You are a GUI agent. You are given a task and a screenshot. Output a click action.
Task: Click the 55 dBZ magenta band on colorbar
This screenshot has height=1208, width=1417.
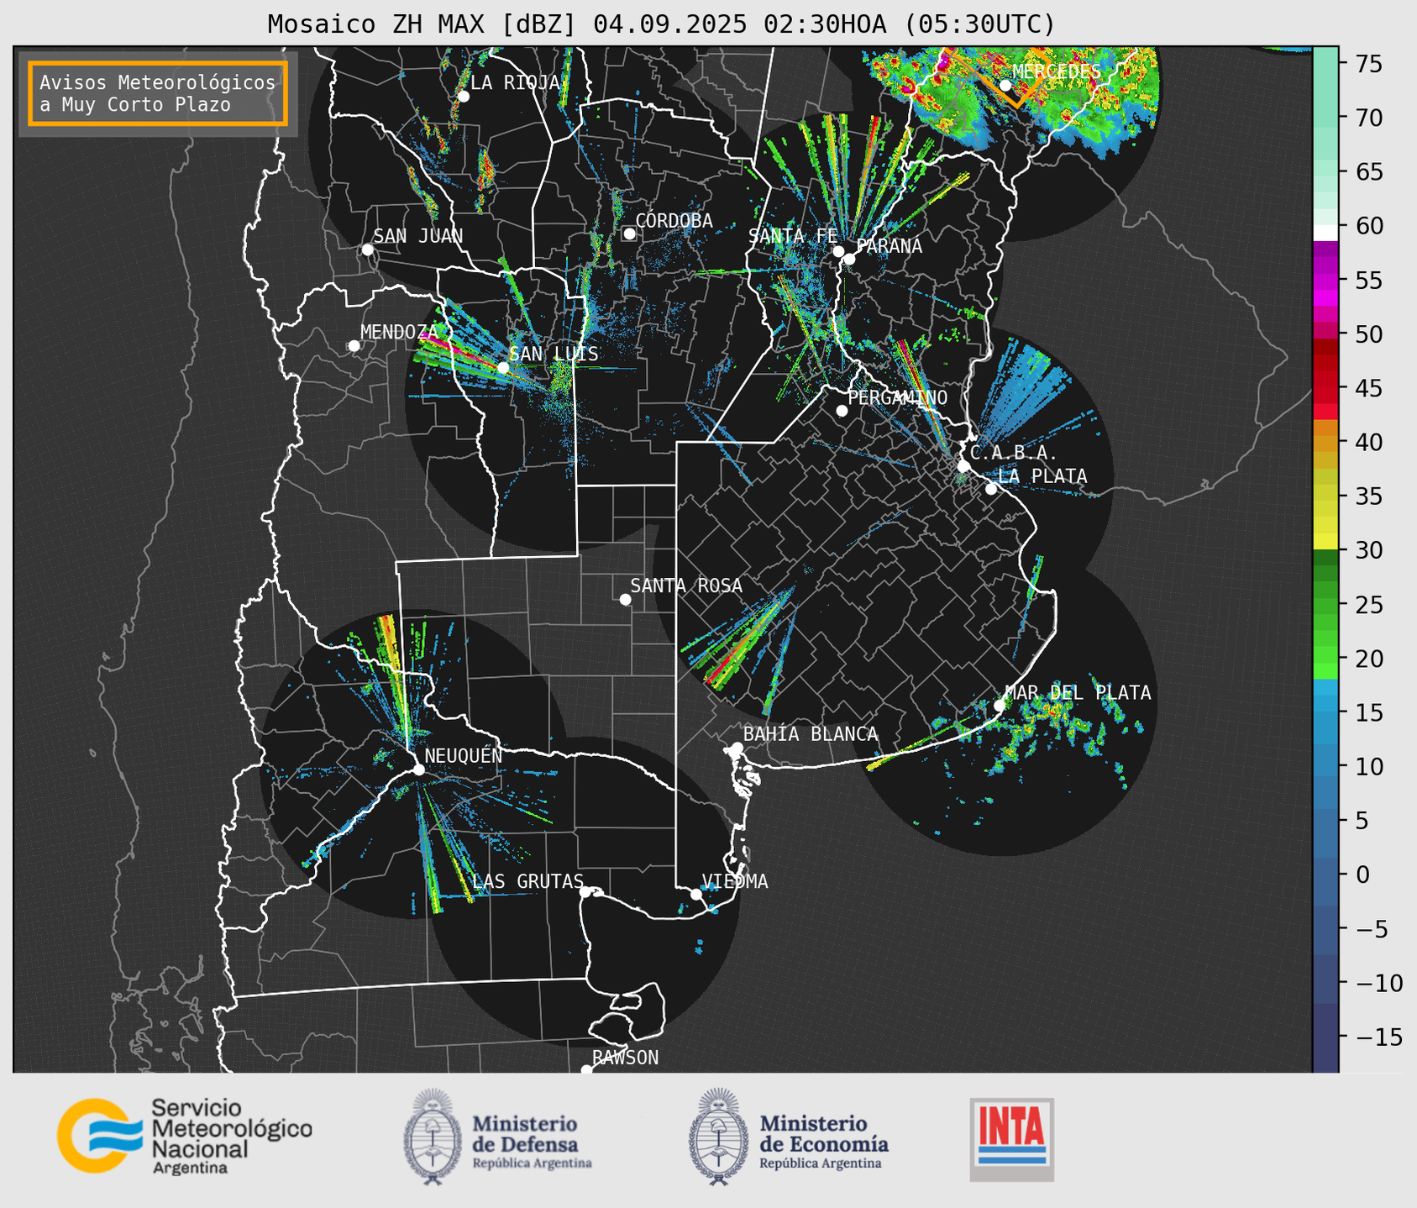coord(1325,280)
